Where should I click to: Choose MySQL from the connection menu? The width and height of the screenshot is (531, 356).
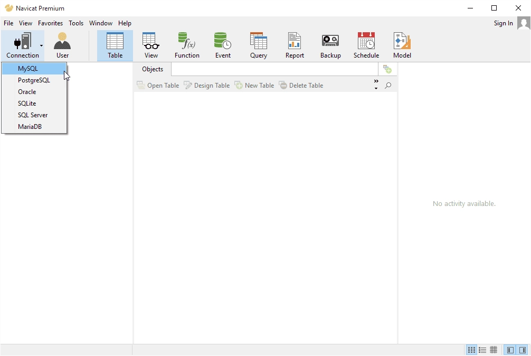point(34,69)
